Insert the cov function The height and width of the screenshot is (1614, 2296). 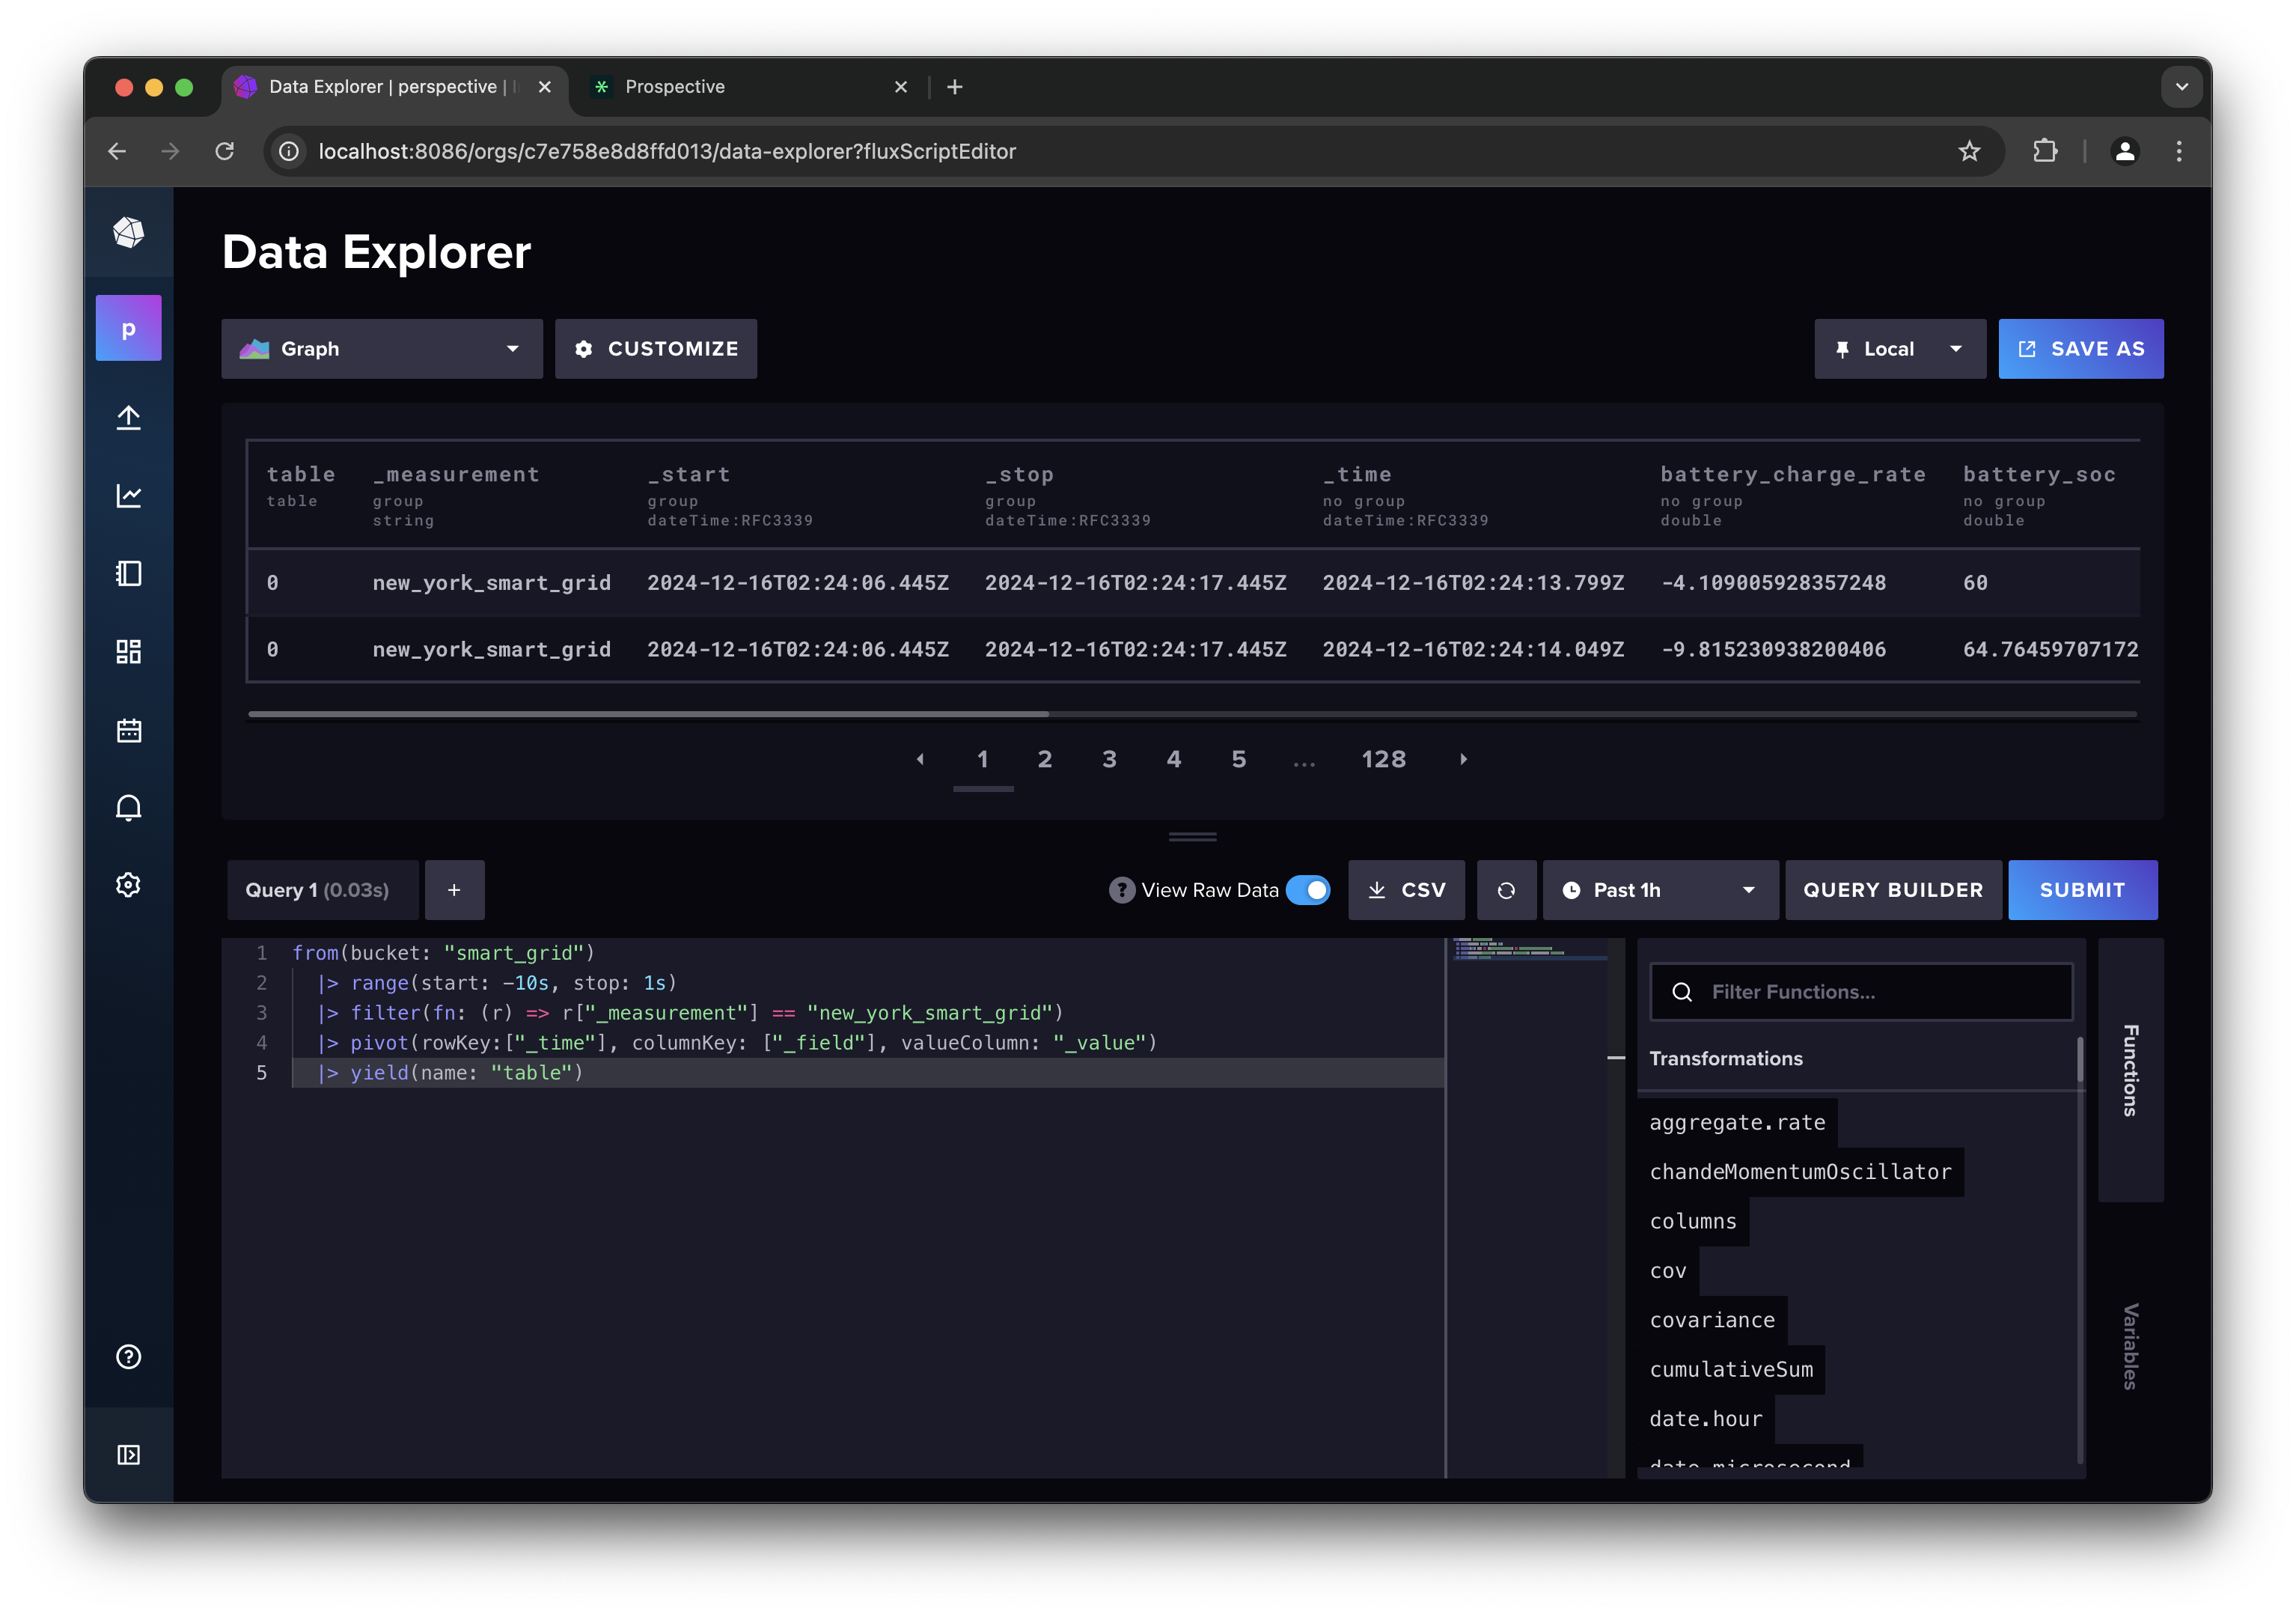[1668, 1271]
